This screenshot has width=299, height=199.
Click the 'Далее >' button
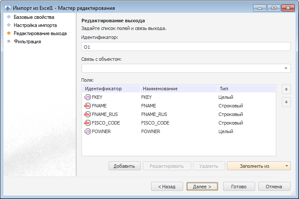[202, 187]
